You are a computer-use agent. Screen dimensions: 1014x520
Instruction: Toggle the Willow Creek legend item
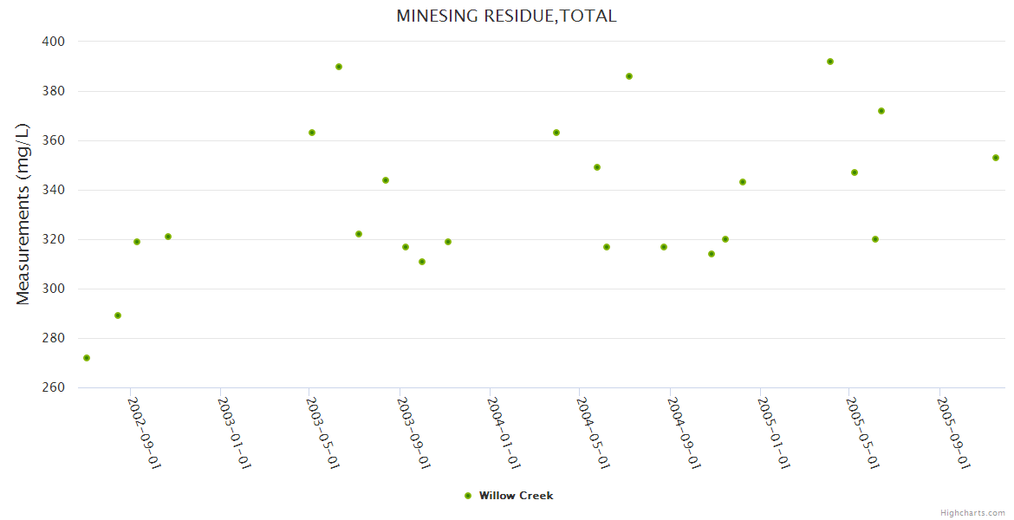coord(515,496)
